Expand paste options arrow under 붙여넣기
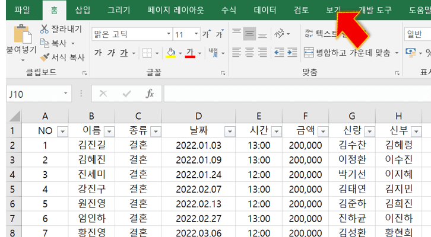Image resolution: width=431 pixels, height=237 pixels. click(23, 60)
